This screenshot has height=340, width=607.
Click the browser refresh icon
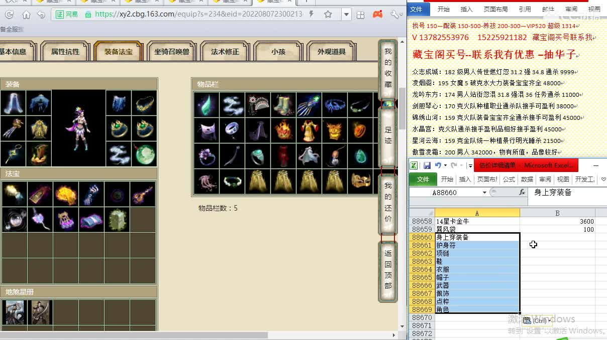click(x=9, y=15)
